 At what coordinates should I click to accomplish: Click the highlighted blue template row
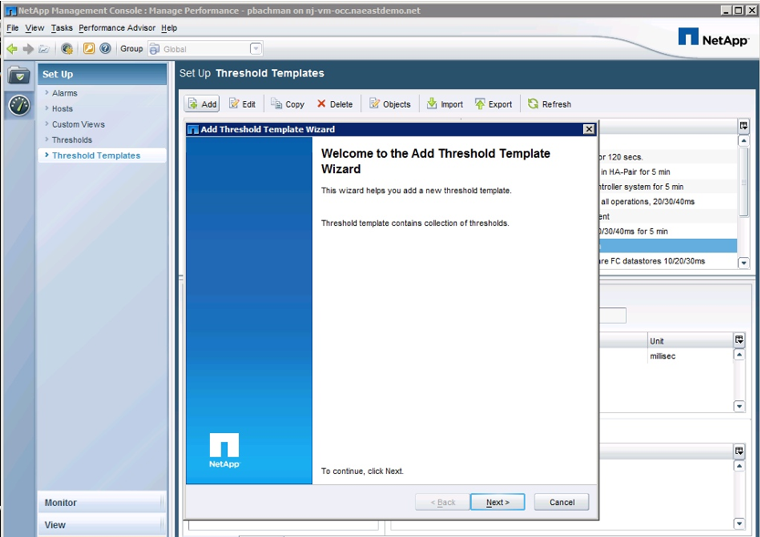coord(668,246)
